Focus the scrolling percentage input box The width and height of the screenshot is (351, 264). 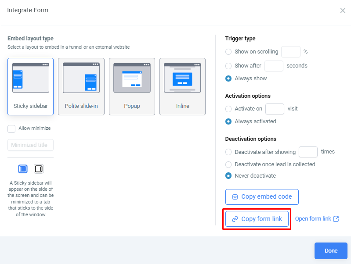tap(290, 52)
